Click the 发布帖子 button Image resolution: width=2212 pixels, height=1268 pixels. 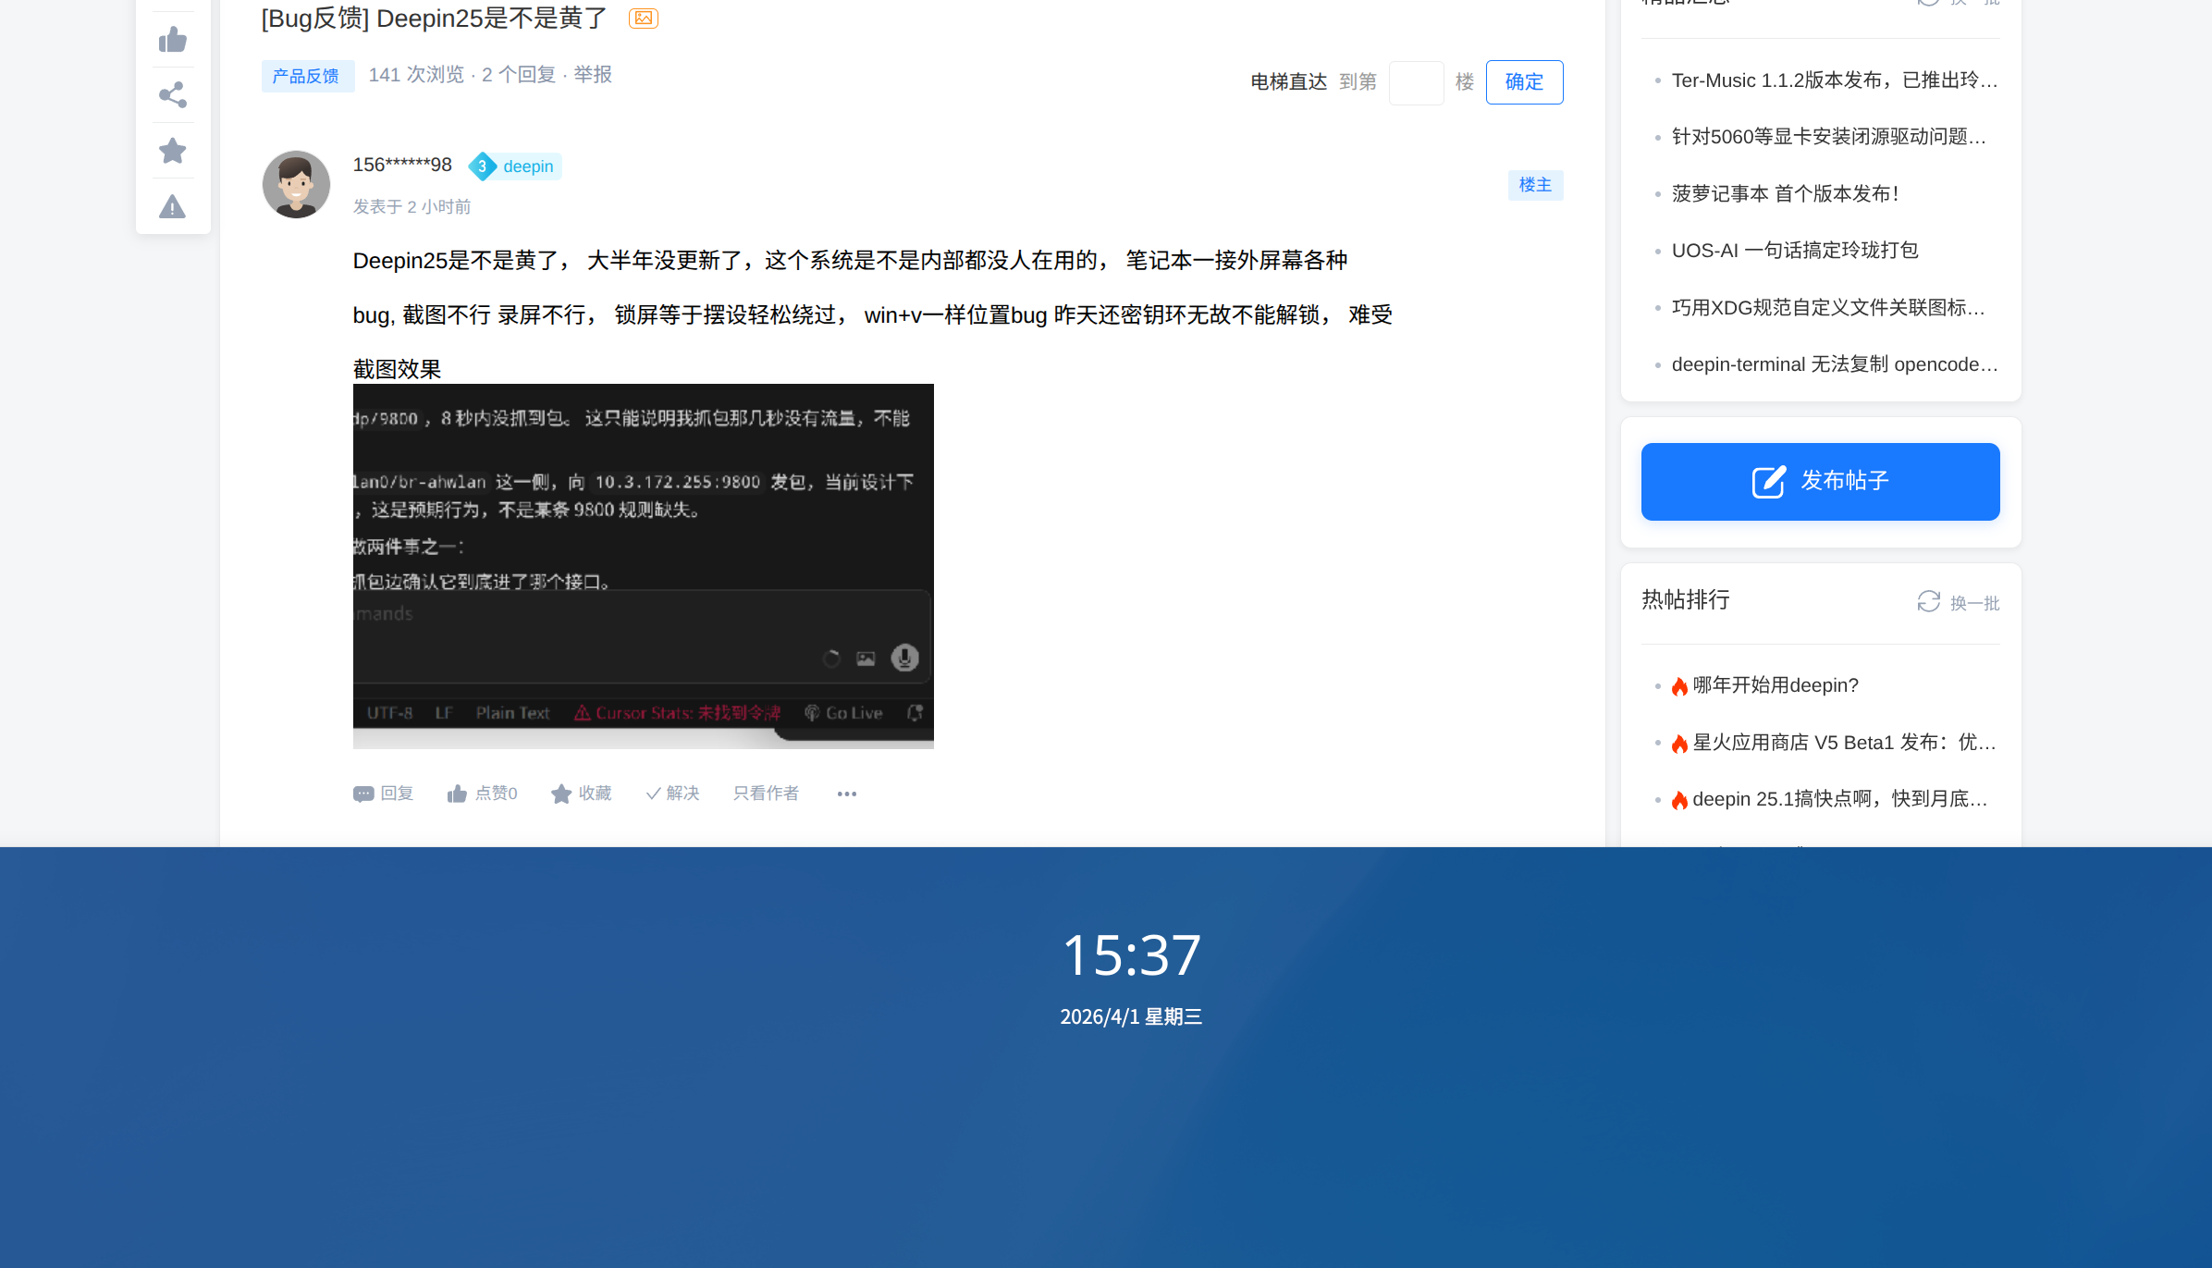tap(1820, 482)
